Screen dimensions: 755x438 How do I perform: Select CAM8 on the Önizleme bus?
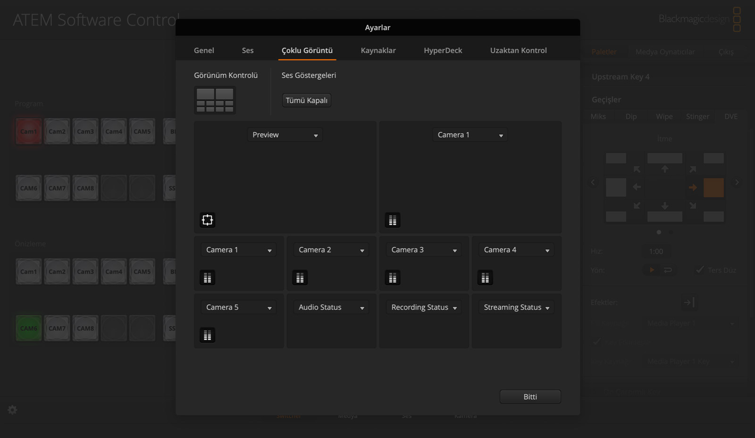click(x=85, y=328)
